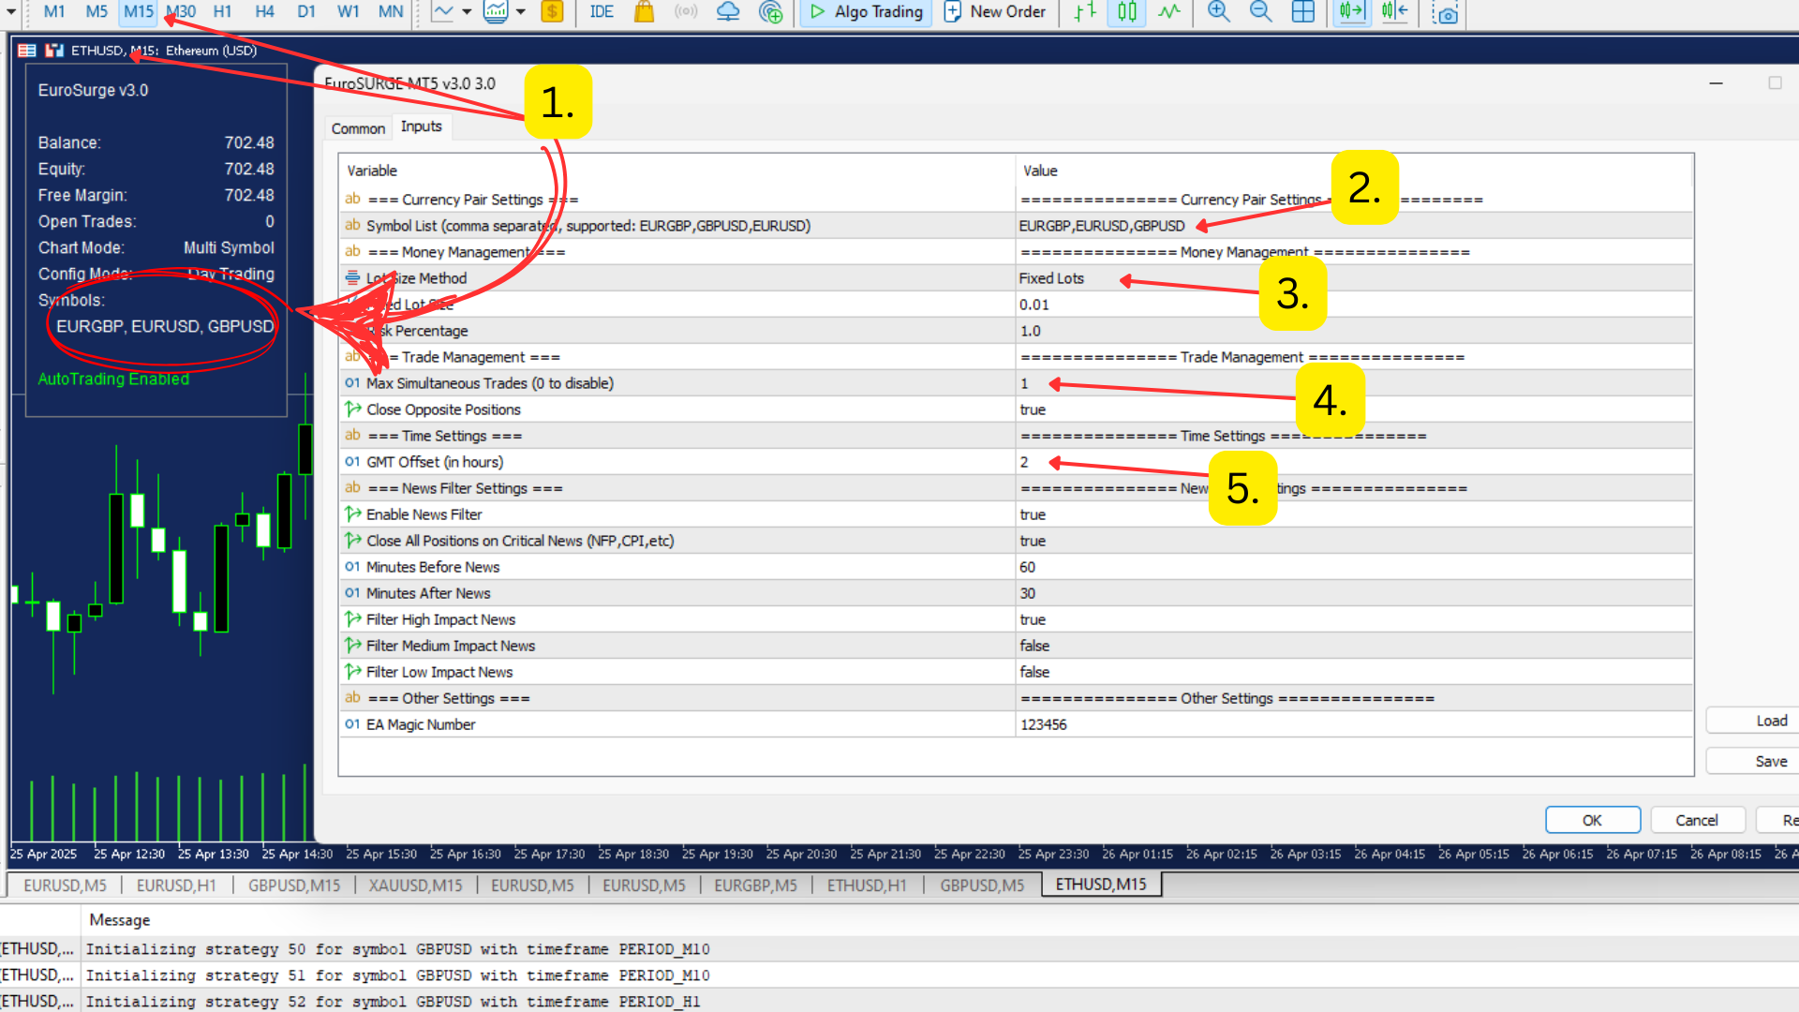
Task: Open the IDE MetaEditor button
Action: [x=602, y=12]
